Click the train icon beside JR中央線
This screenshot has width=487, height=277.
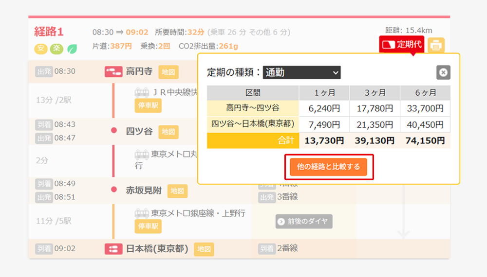click(x=142, y=92)
